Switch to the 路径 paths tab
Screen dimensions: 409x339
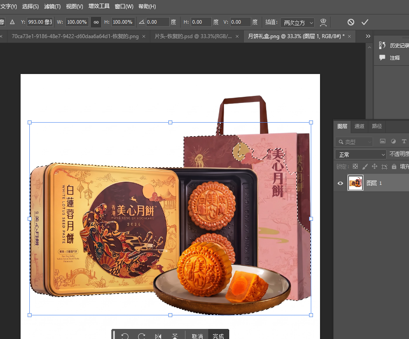tap(377, 127)
